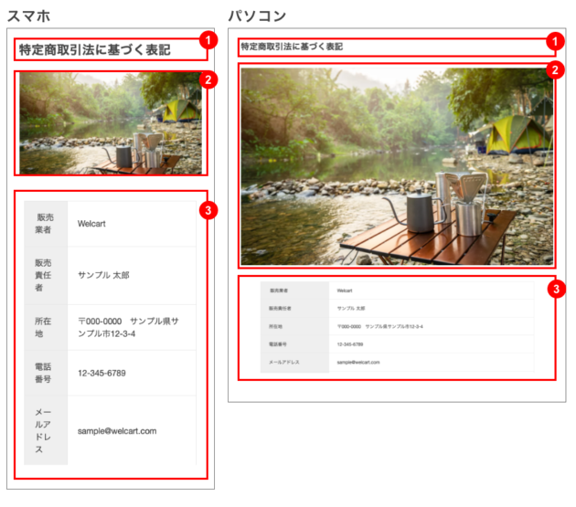Viewport: 576px width, 507px height.
Task: Click sample@welcart.com in the PC table
Action: click(358, 362)
